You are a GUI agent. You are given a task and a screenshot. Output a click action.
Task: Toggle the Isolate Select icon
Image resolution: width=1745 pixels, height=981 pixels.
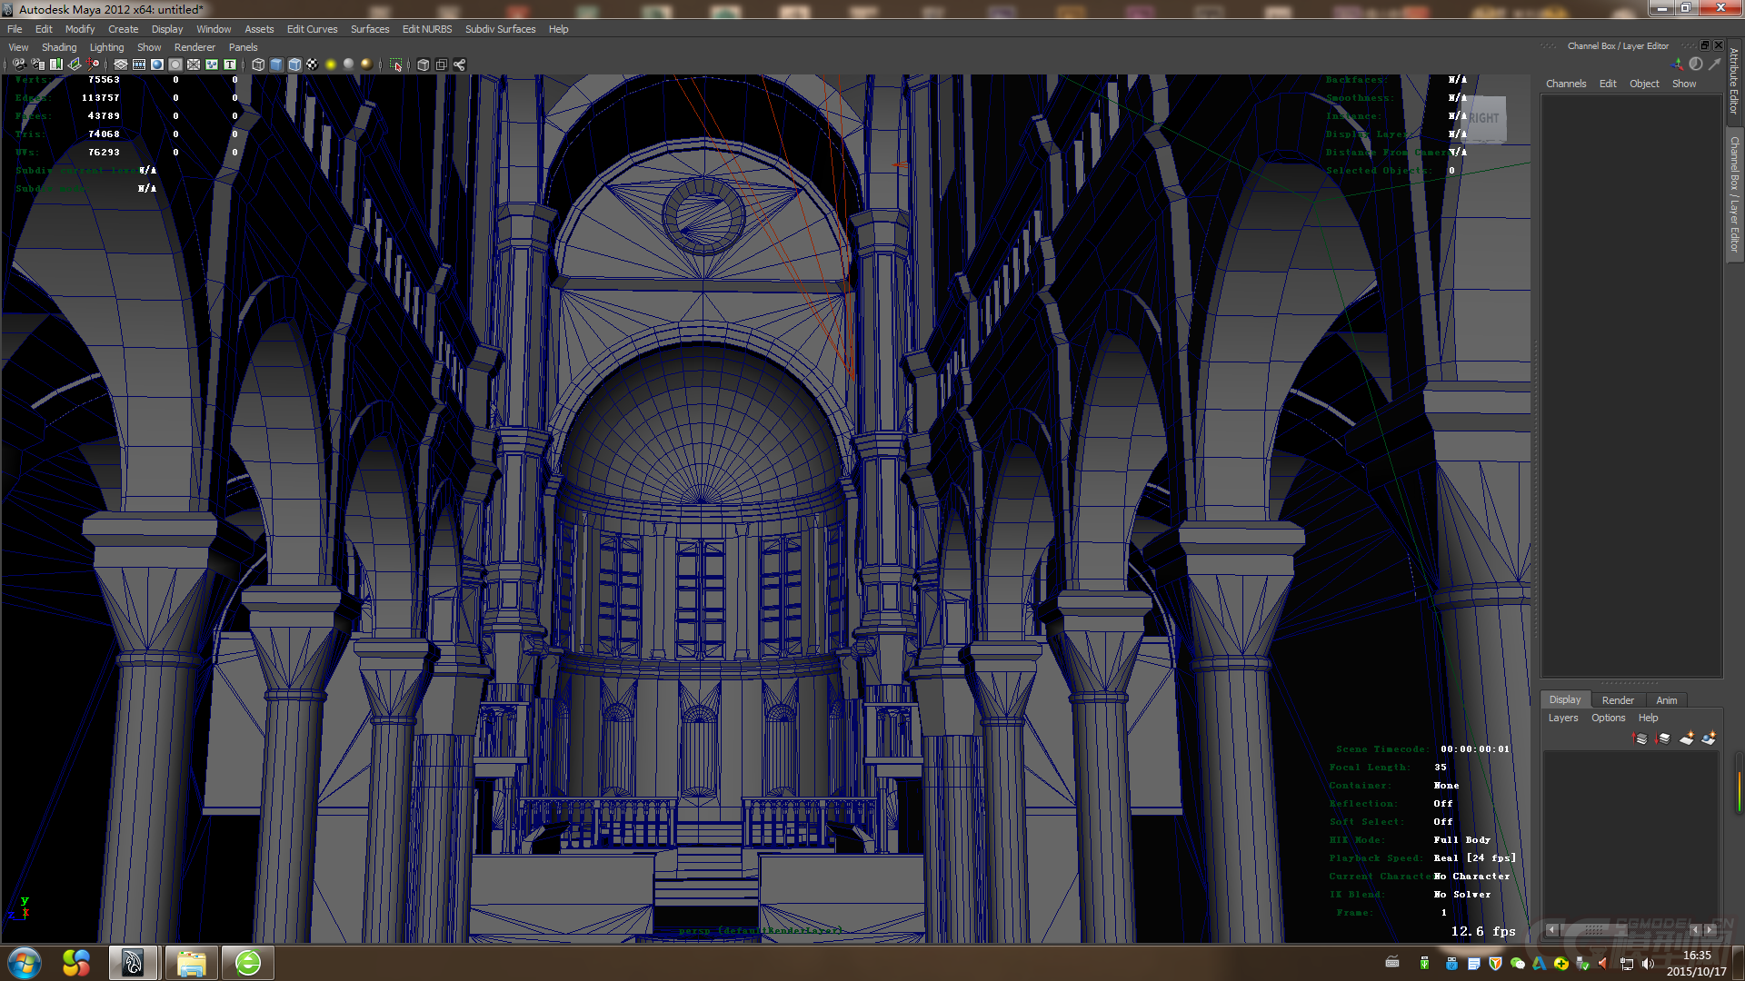point(395,64)
